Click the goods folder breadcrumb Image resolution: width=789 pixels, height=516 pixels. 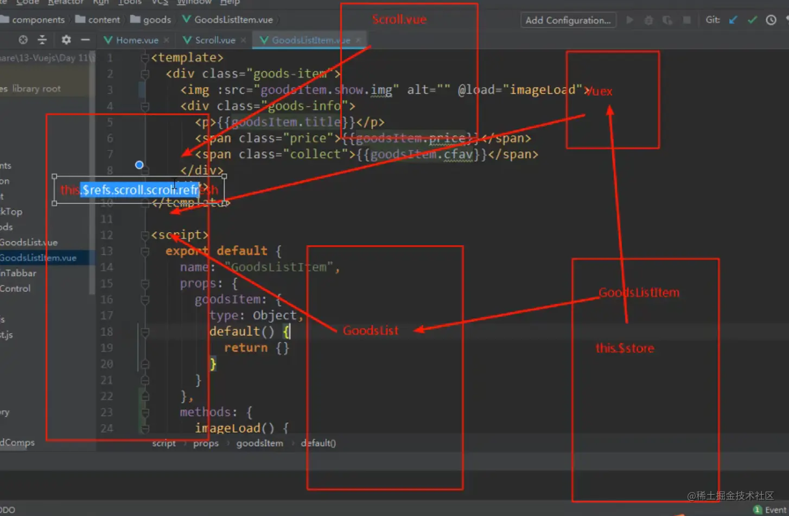click(x=151, y=20)
